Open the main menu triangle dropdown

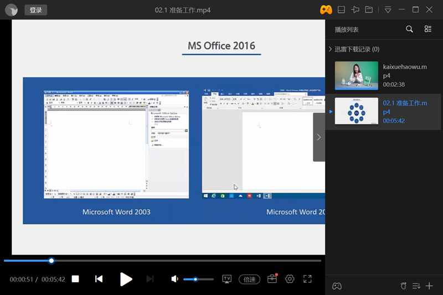click(x=388, y=10)
